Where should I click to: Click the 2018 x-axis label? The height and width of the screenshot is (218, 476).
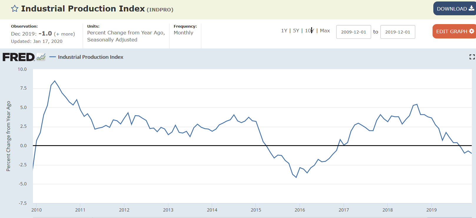[x=388, y=210]
